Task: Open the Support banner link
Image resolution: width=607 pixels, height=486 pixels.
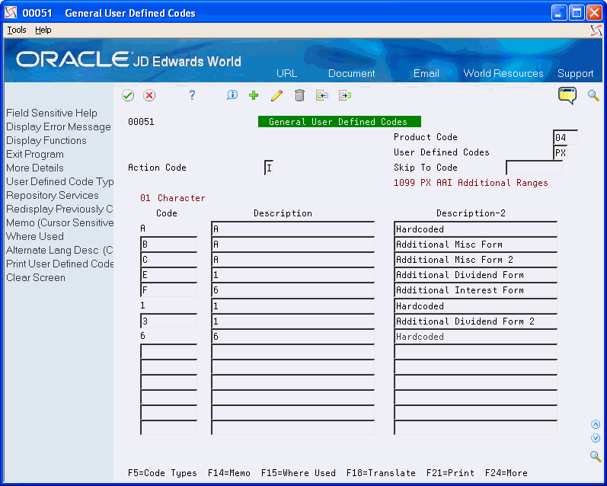Action: click(575, 73)
